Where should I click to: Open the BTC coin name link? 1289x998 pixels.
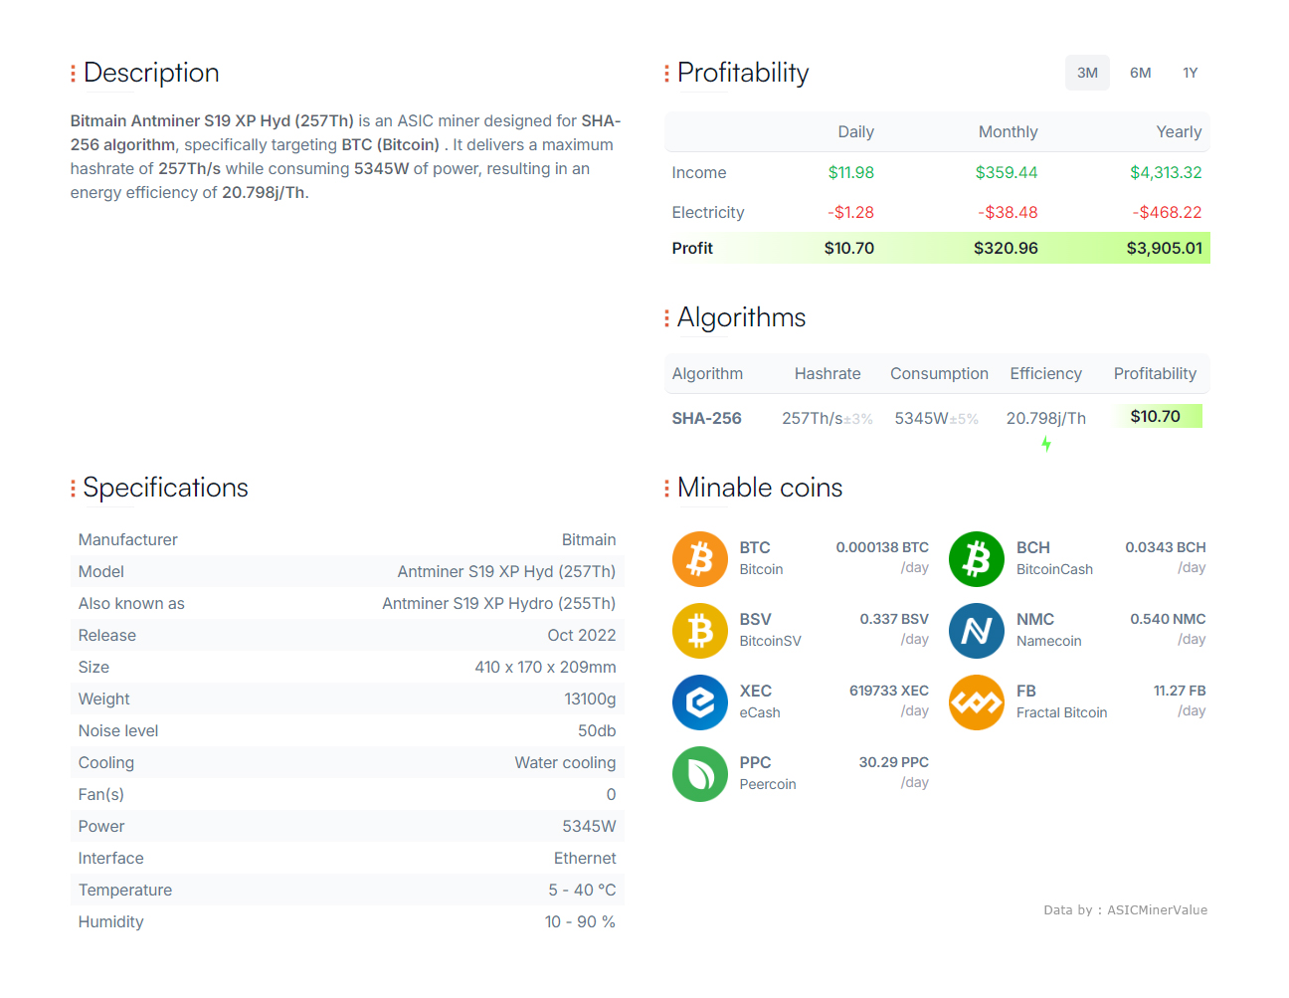click(755, 547)
